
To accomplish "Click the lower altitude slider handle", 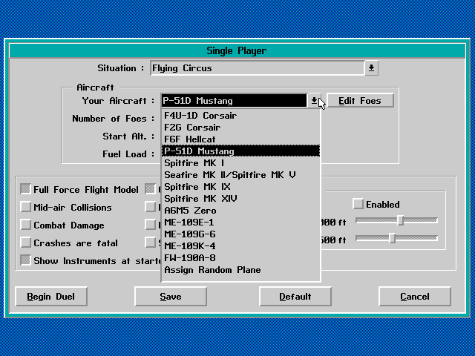I will pyautogui.click(x=392, y=238).
